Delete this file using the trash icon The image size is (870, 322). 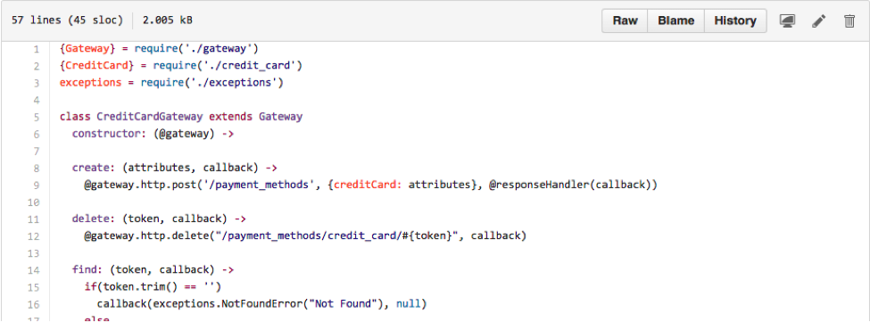[x=849, y=21]
